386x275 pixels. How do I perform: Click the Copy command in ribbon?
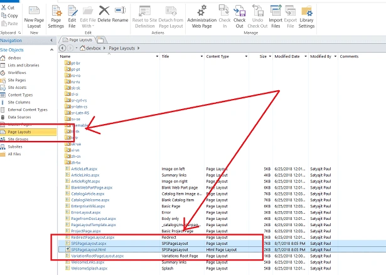[x=9, y=16]
